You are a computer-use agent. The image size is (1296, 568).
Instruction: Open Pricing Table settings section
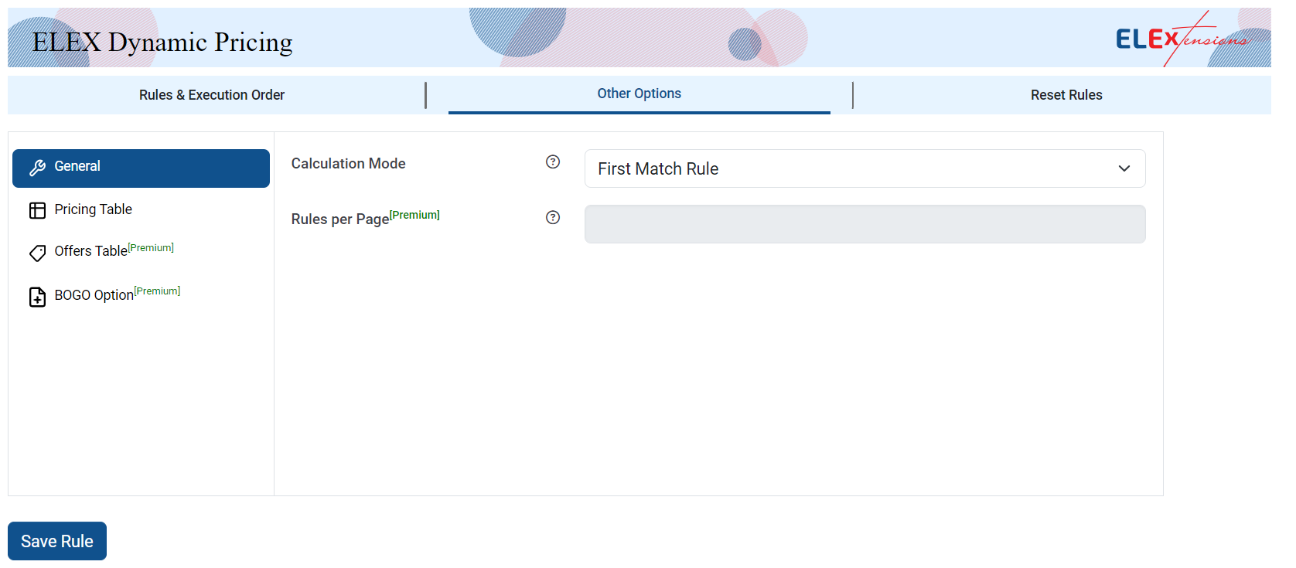(93, 209)
